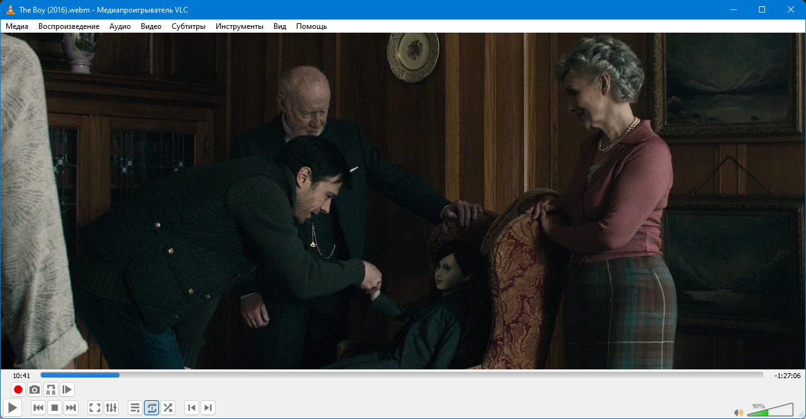Skip to next media track
This screenshot has width=806, height=419.
coord(71,408)
